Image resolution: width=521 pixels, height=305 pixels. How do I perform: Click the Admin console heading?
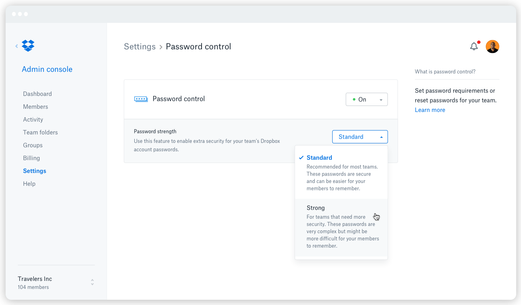coord(47,69)
